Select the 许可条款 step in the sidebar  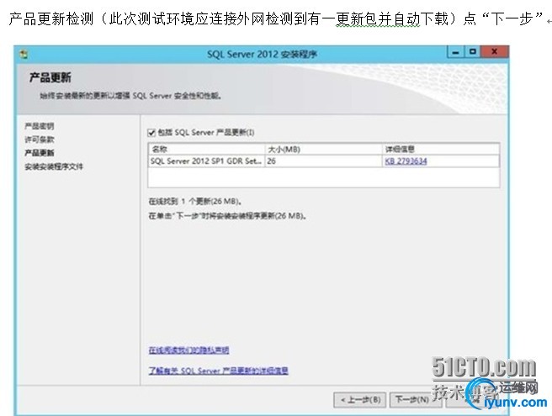pyautogui.click(x=39, y=140)
